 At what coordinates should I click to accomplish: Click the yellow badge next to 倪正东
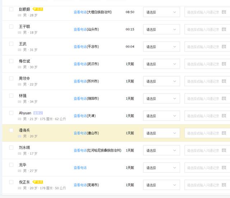[x=38, y=182]
